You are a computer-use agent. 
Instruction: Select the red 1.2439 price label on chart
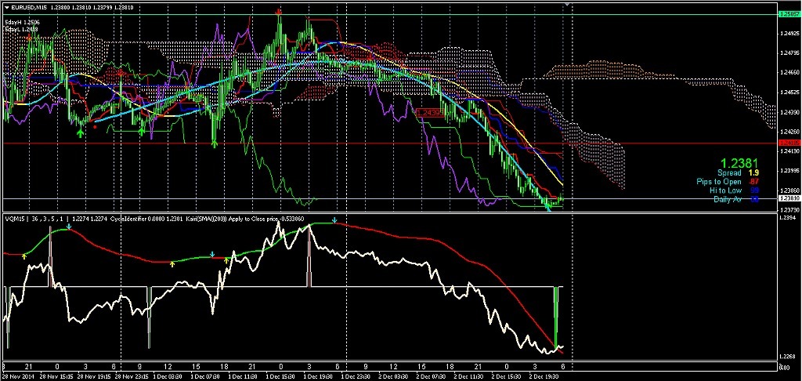click(430, 113)
